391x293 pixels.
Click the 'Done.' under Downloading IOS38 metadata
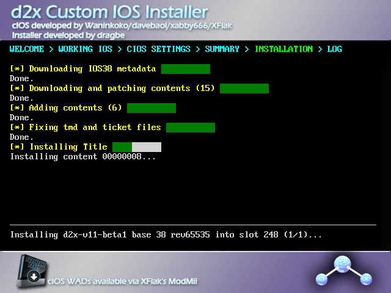pyautogui.click(x=21, y=79)
